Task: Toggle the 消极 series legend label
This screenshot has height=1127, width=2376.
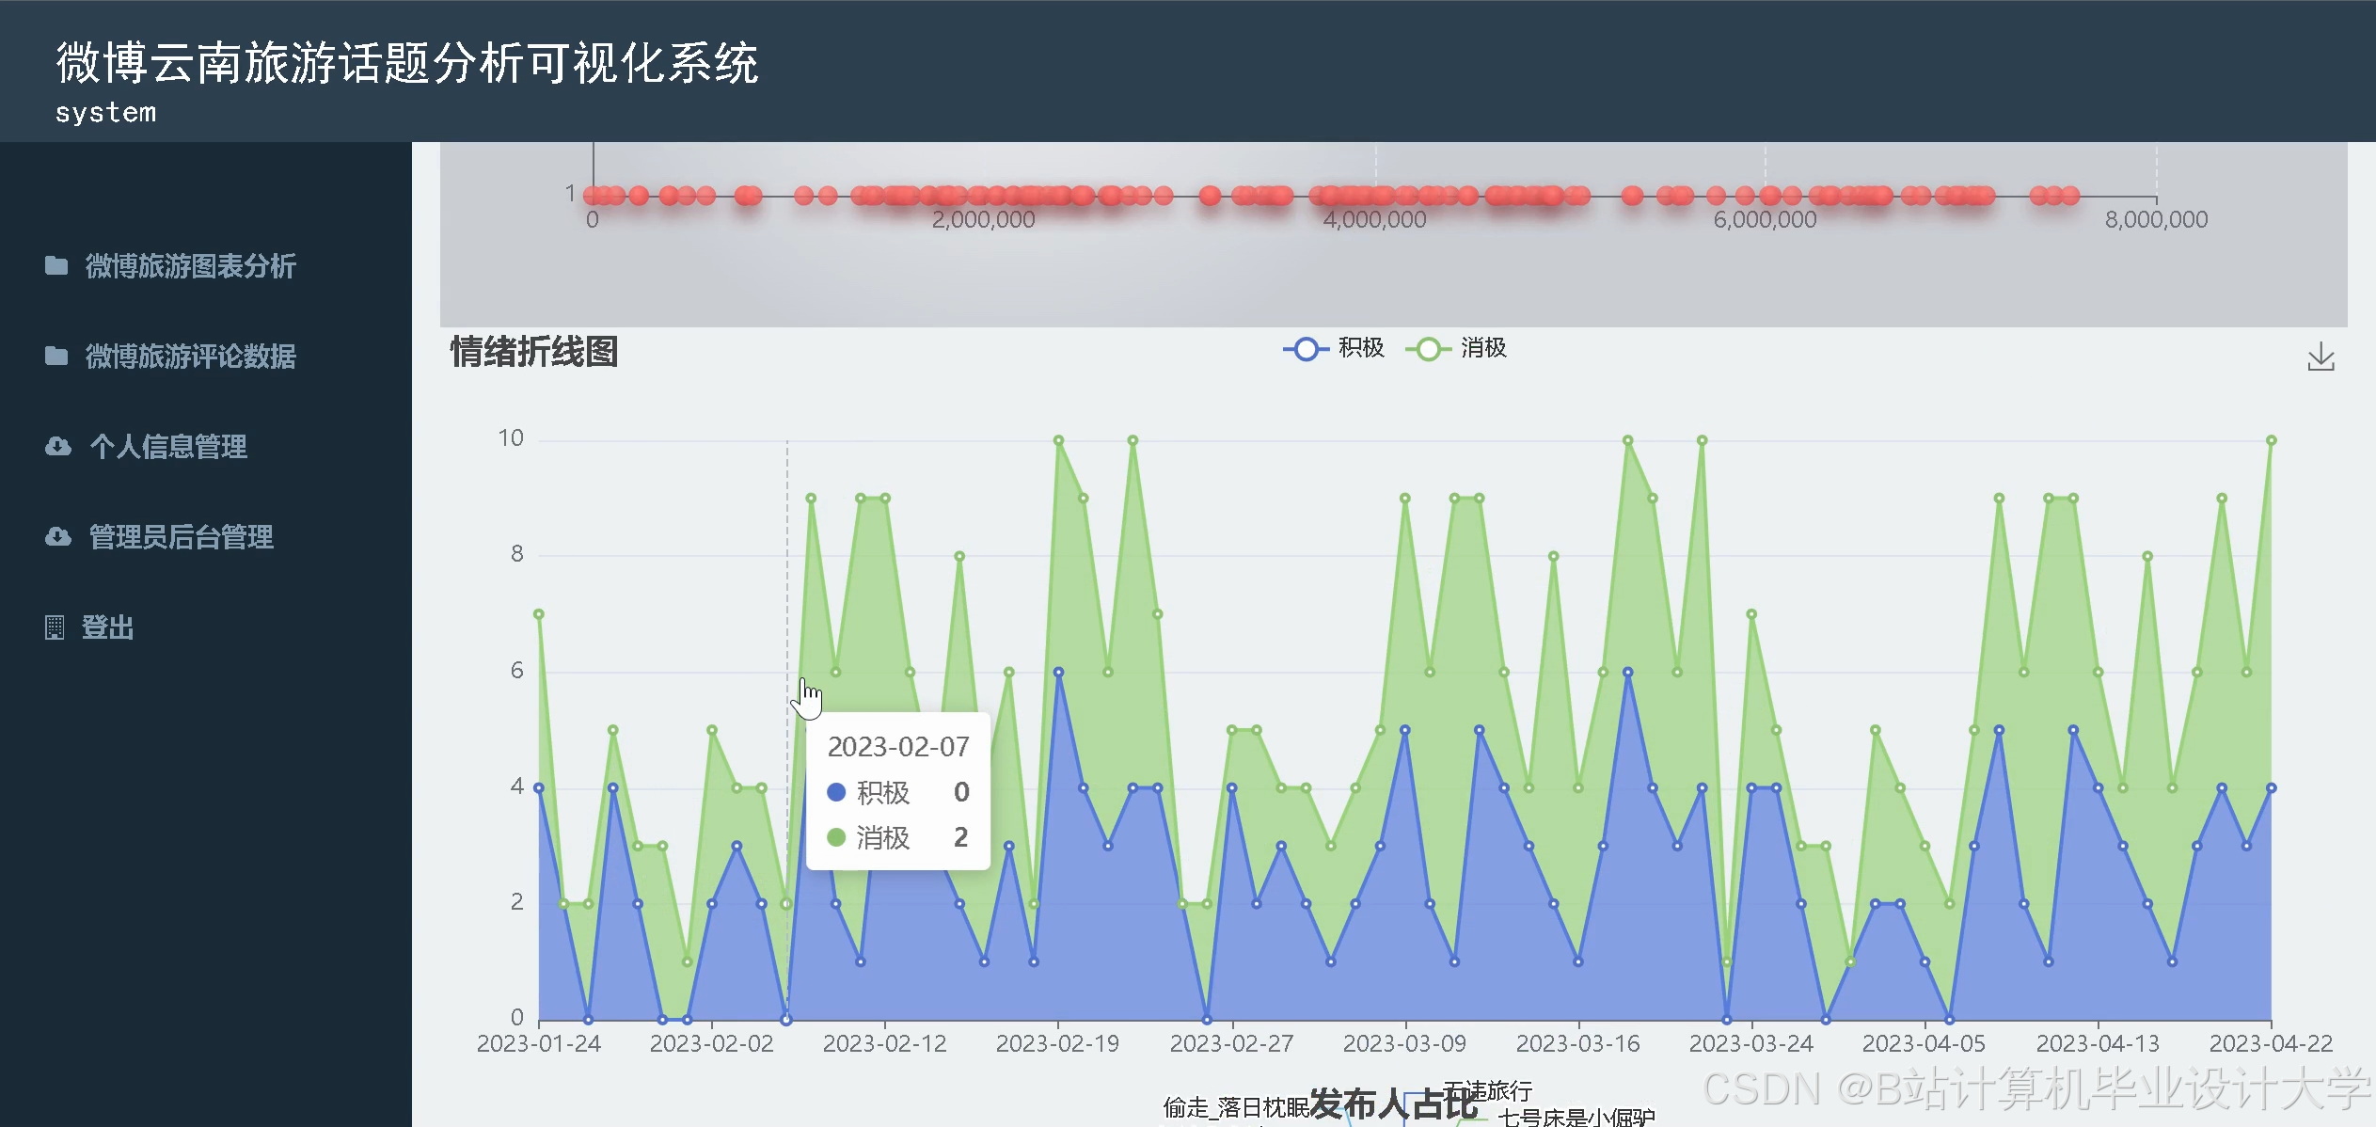Action: (1483, 348)
